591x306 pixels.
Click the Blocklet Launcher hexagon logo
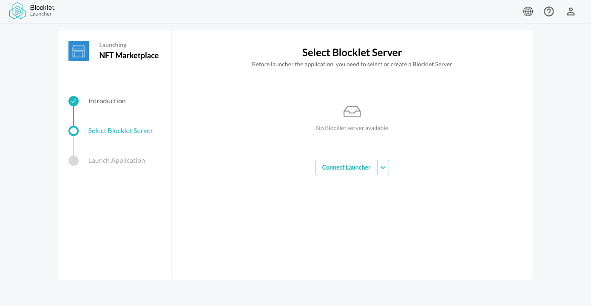17,11
